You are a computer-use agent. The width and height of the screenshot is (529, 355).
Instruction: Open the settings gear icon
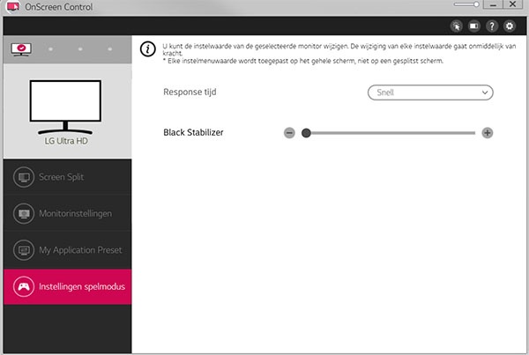[510, 26]
